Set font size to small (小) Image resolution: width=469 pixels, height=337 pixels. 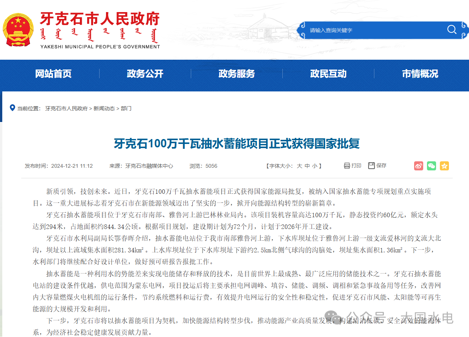tap(315, 166)
